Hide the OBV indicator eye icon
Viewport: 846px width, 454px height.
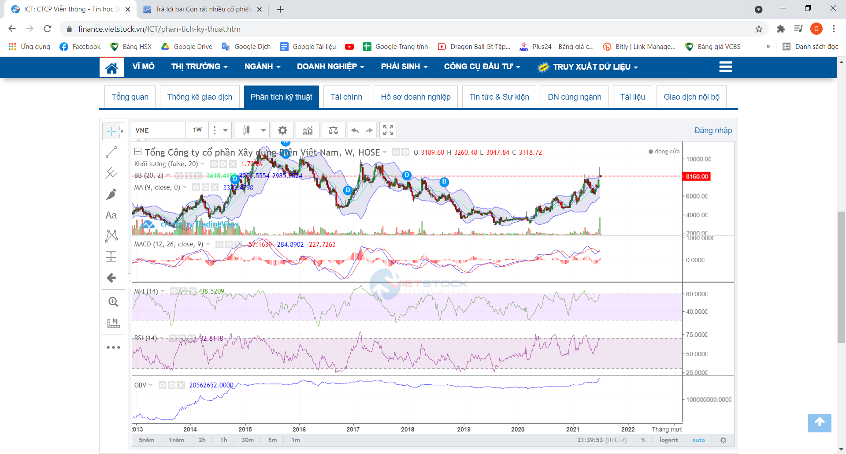coord(162,385)
